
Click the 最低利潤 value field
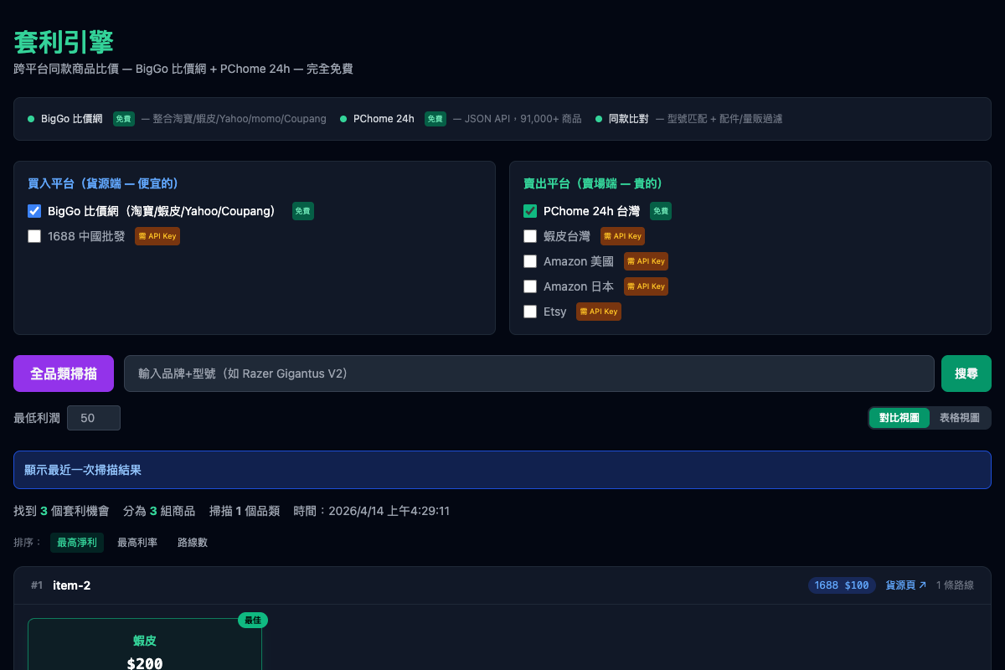pyautogui.click(x=94, y=418)
